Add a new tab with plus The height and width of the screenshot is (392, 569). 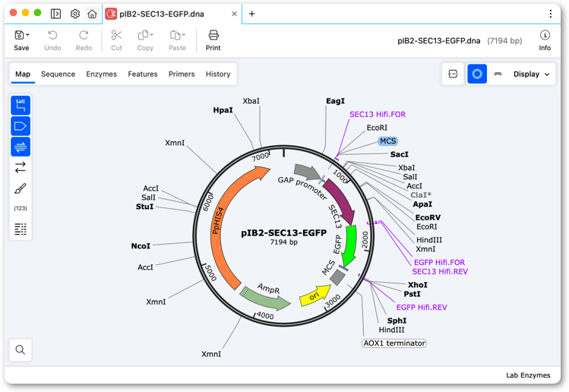252,14
